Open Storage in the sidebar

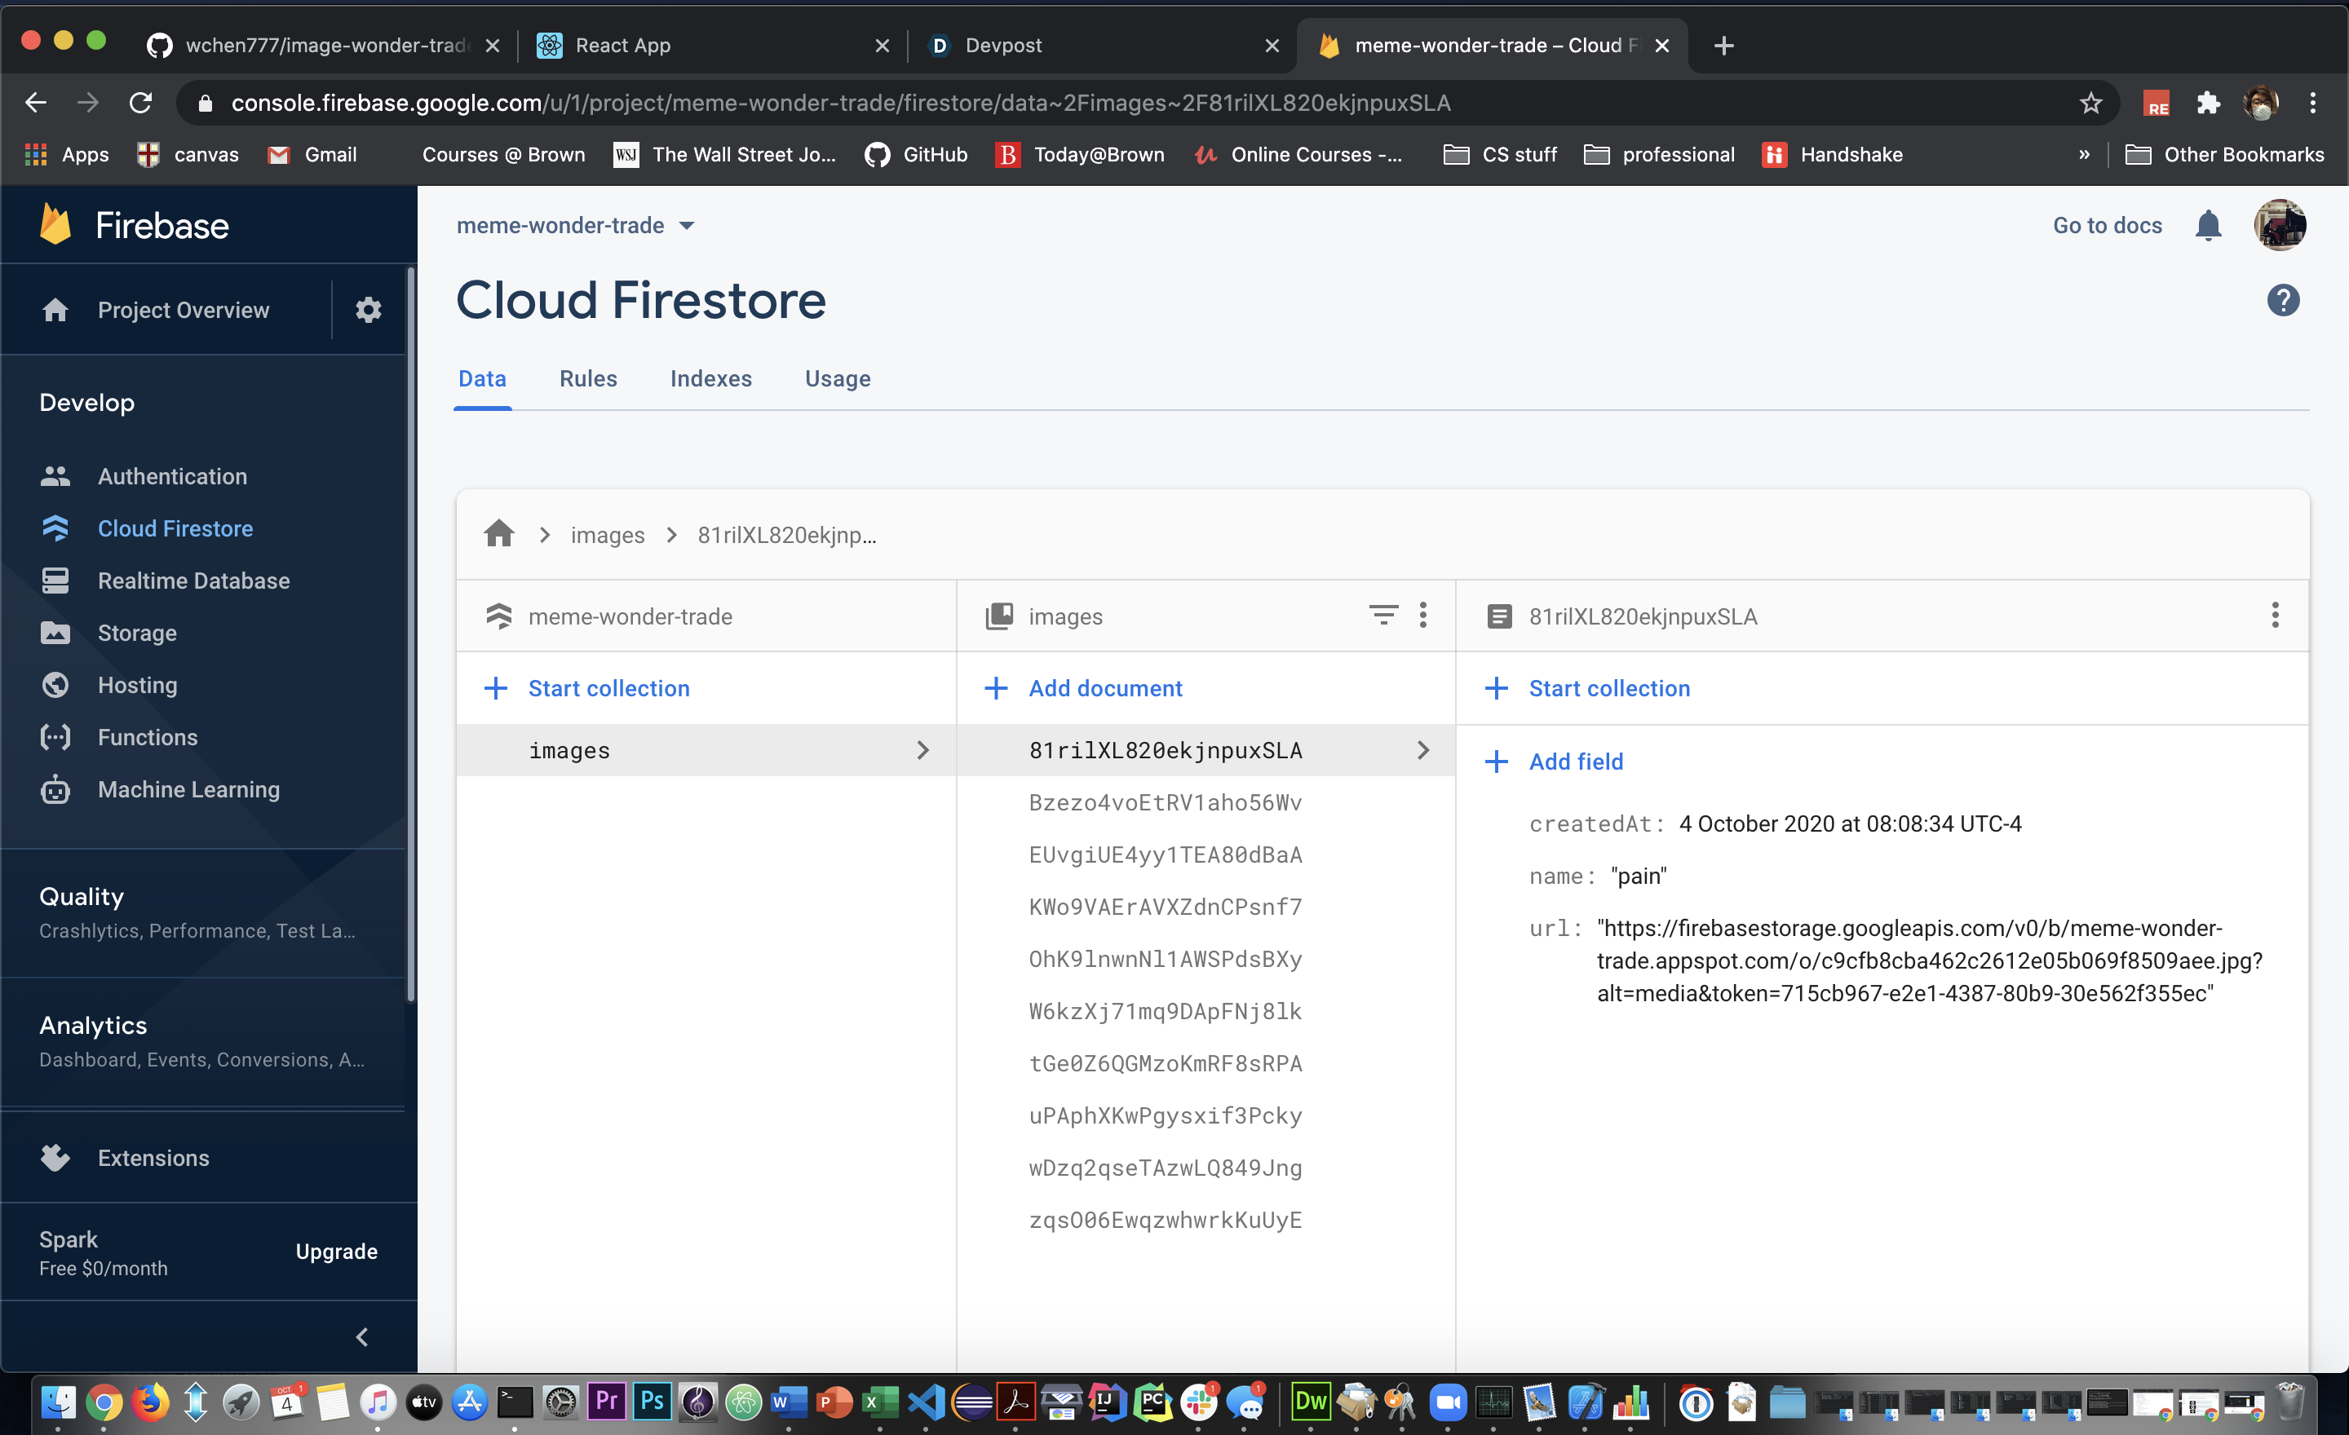tap(136, 633)
